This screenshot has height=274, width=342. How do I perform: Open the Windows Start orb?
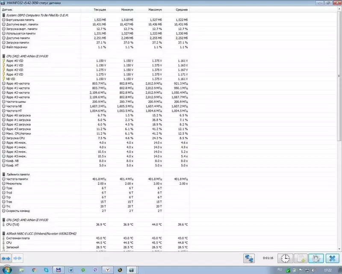(x=7, y=270)
